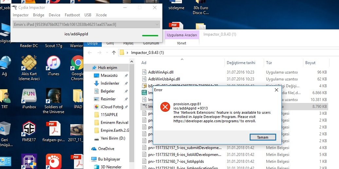This screenshot has height=169, width=339.
Task: Open the iTunes desktop icon
Action: point(53,64)
